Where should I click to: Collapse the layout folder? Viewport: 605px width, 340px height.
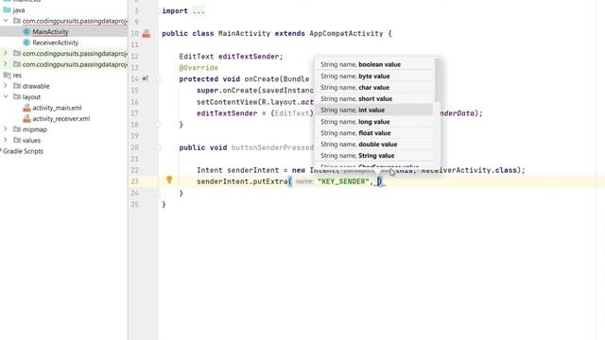pos(6,96)
